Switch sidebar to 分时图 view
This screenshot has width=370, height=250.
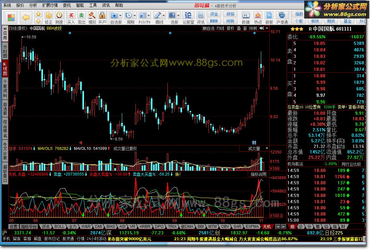point(5,51)
